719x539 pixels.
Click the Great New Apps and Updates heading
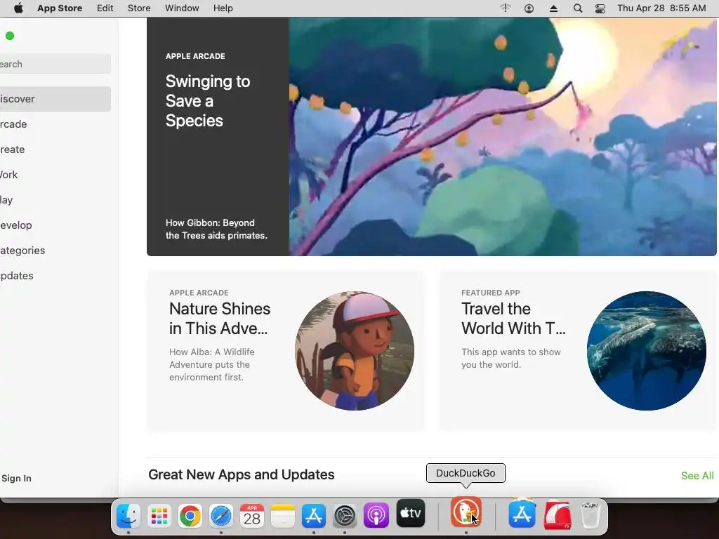tap(242, 474)
